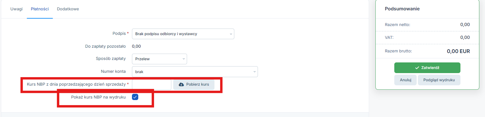
Task: Click the cloud download icon for exchange rate
Action: coord(181,84)
